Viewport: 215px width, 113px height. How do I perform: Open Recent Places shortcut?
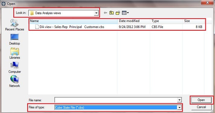[14, 25]
